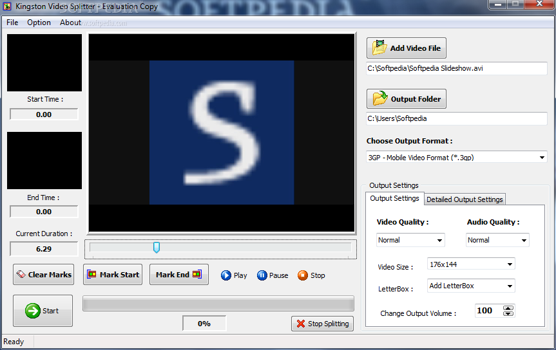Open the Option menu

click(39, 23)
